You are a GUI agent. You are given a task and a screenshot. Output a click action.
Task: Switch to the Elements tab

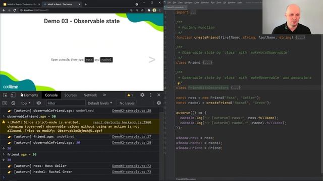(31, 95)
